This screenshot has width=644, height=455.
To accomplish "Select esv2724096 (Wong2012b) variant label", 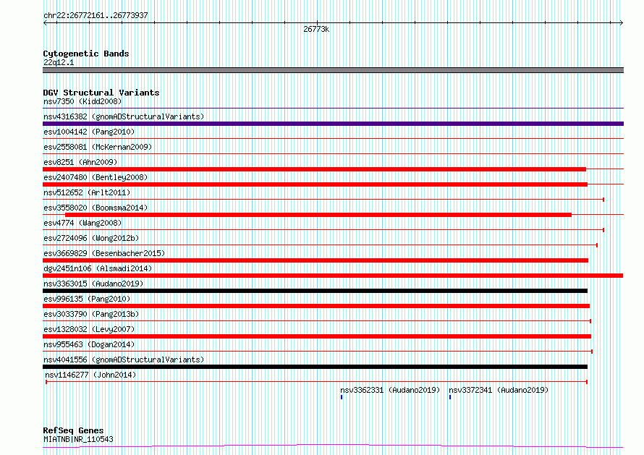I will 91,238.
